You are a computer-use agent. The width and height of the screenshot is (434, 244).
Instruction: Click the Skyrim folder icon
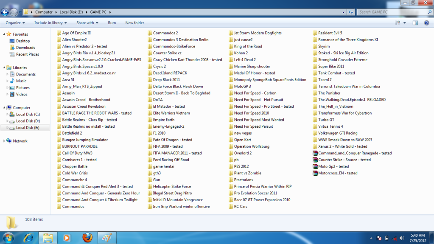(315, 46)
